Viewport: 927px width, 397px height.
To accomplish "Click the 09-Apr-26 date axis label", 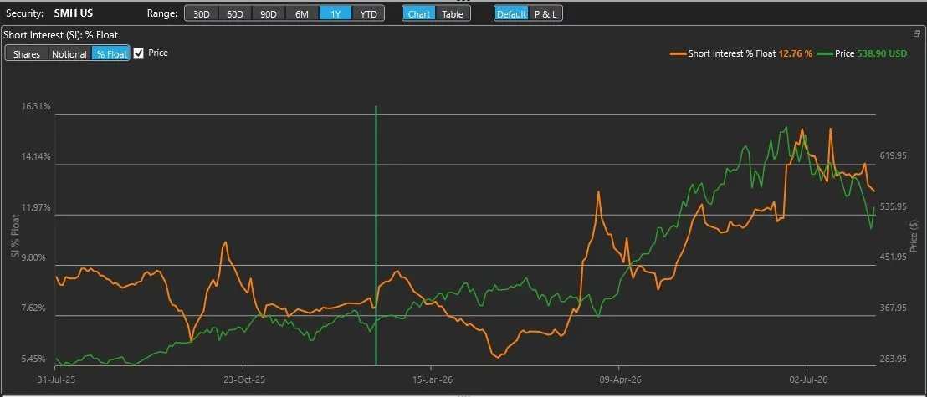I will (x=618, y=378).
